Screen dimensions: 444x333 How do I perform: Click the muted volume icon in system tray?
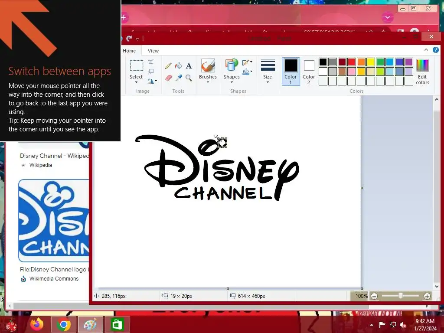pyautogui.click(x=403, y=325)
